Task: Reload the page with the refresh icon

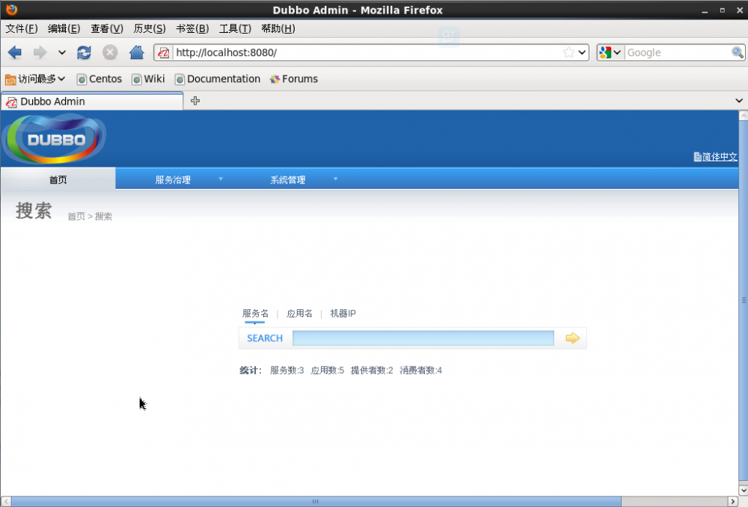Action: click(84, 52)
